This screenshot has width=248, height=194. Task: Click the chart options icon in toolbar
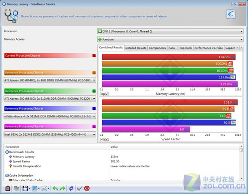tap(44, 189)
